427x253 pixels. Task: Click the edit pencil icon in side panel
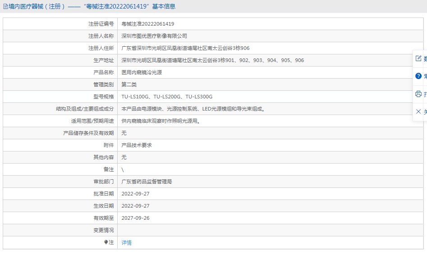418,58
